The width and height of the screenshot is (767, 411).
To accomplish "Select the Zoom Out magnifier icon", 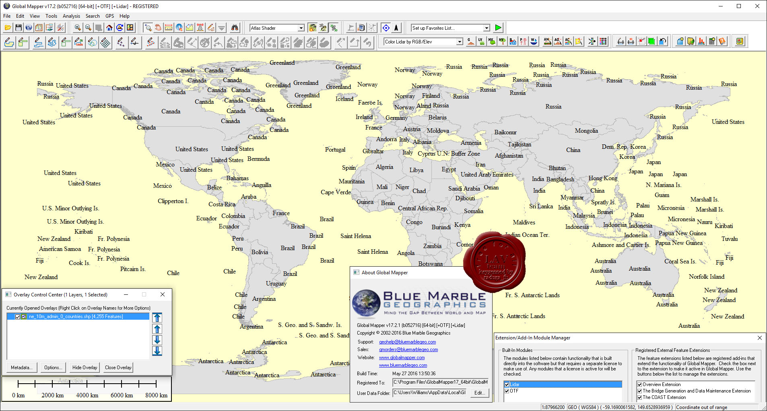I will [x=88, y=28].
